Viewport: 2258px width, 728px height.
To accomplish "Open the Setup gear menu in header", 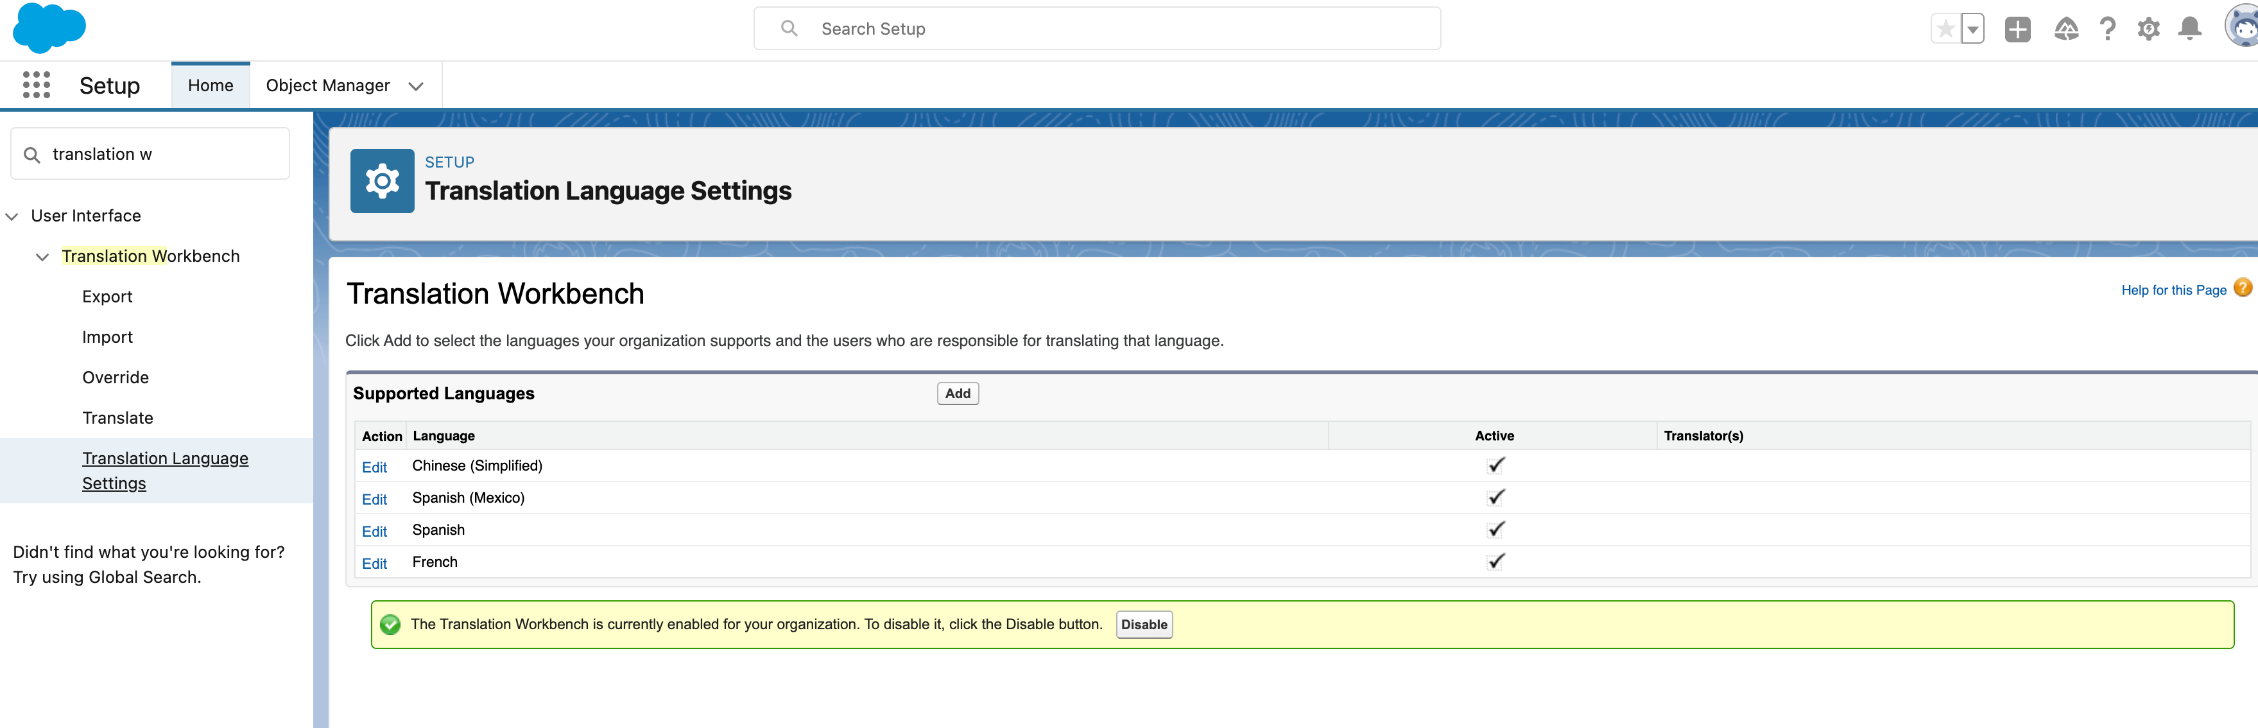I will pos(2148,29).
